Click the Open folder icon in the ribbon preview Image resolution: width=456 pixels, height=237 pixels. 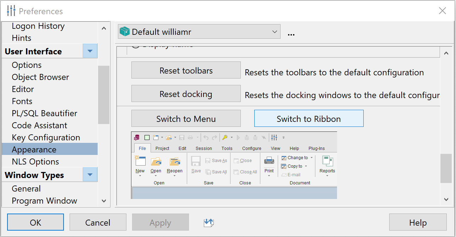[x=156, y=161]
